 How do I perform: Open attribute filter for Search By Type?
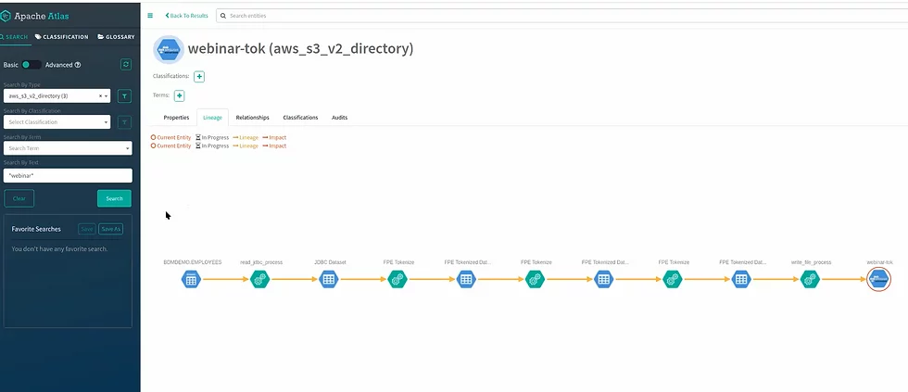[124, 96]
